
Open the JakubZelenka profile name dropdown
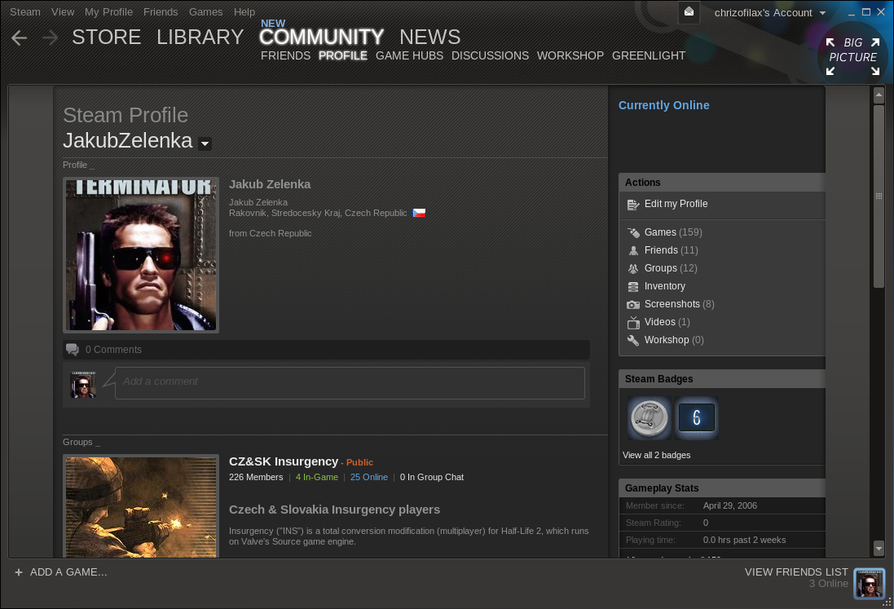pos(205,143)
